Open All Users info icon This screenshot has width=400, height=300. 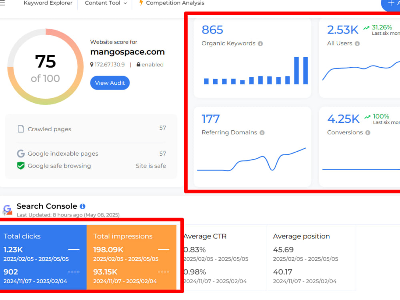tap(357, 44)
